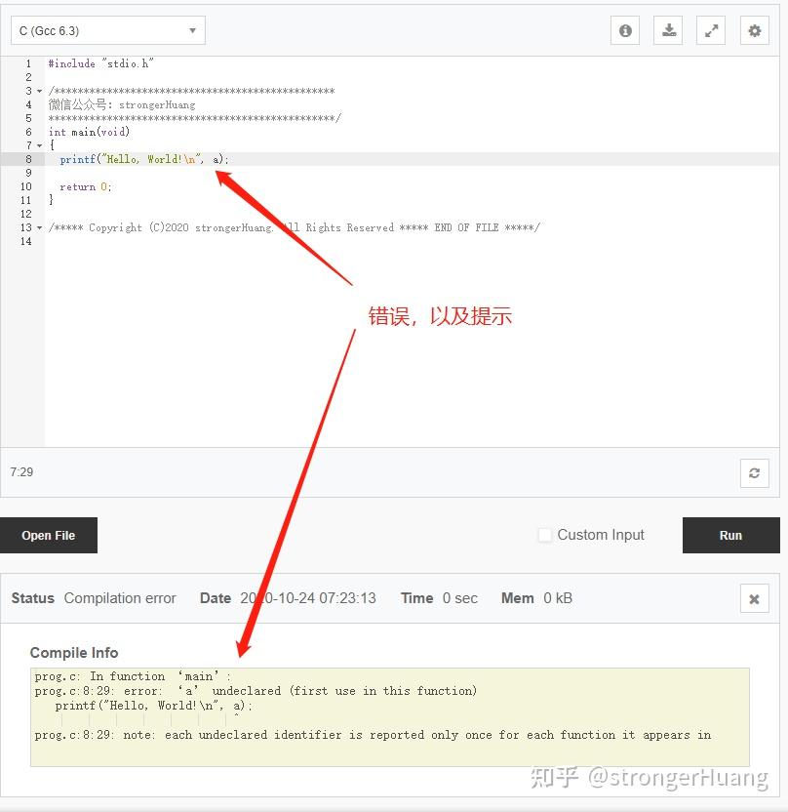Open the info icon in the editor toolbar
This screenshot has width=788, height=812.
[x=625, y=30]
